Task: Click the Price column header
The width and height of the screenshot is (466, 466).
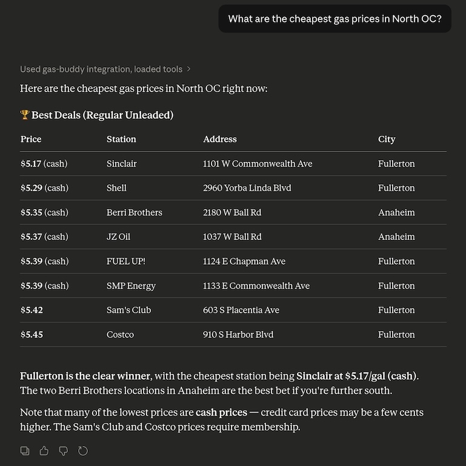Action: point(31,139)
